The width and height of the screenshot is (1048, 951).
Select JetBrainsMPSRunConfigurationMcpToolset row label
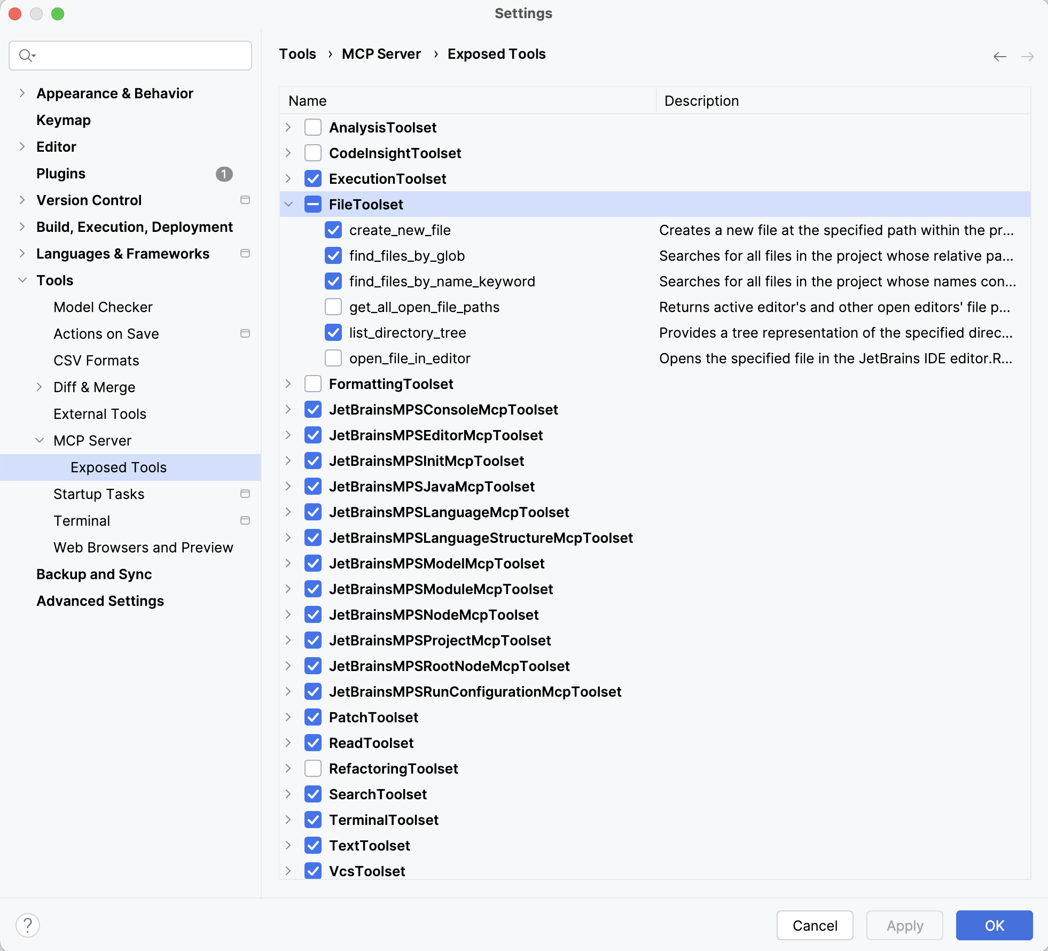(475, 692)
